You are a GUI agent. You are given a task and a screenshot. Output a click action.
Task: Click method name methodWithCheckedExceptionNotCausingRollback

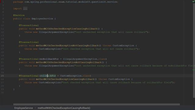coord(67,46)
